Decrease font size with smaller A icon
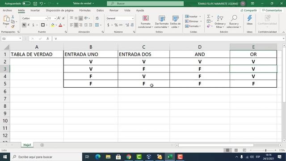286x161 pixels. coord(63,18)
